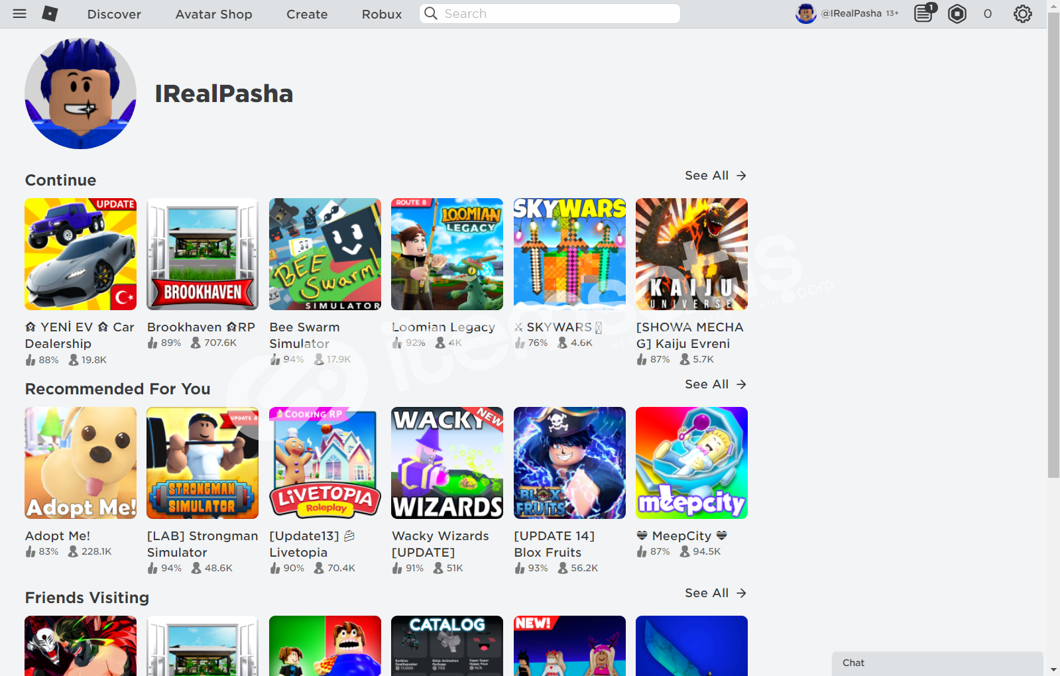
Task: Open the Strongman Simulator thumbnail
Action: point(203,463)
